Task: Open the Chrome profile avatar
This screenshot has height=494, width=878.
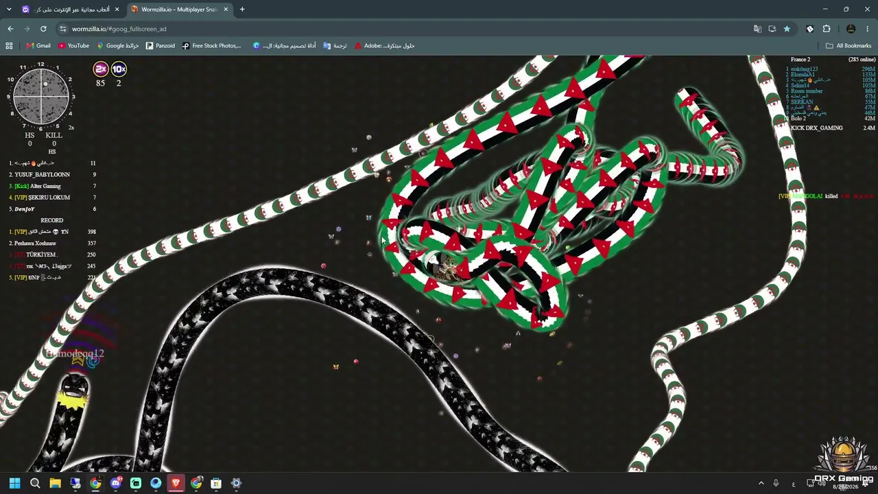Action: (x=851, y=29)
